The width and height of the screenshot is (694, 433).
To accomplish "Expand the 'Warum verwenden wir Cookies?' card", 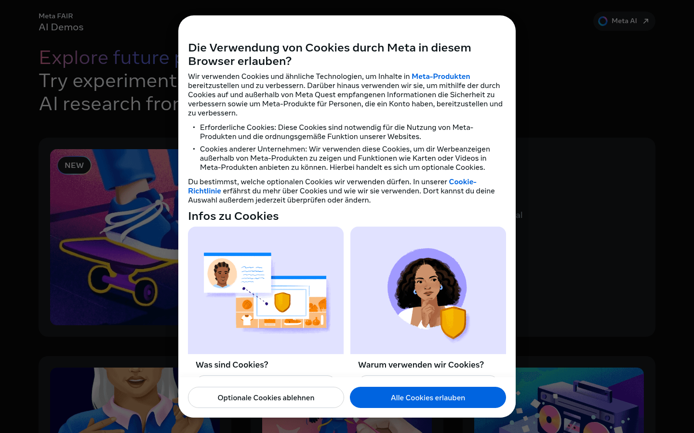I will 428,365.
